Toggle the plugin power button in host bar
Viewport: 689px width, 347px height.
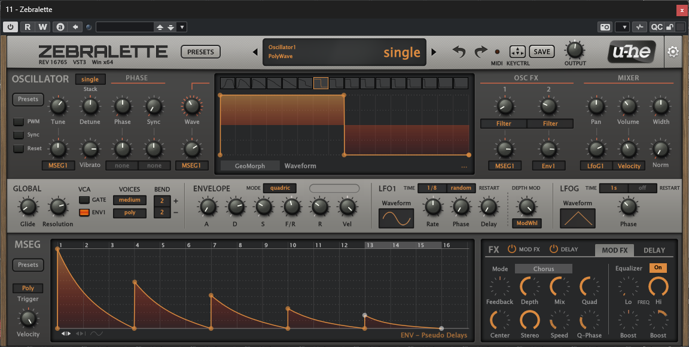pyautogui.click(x=10, y=27)
